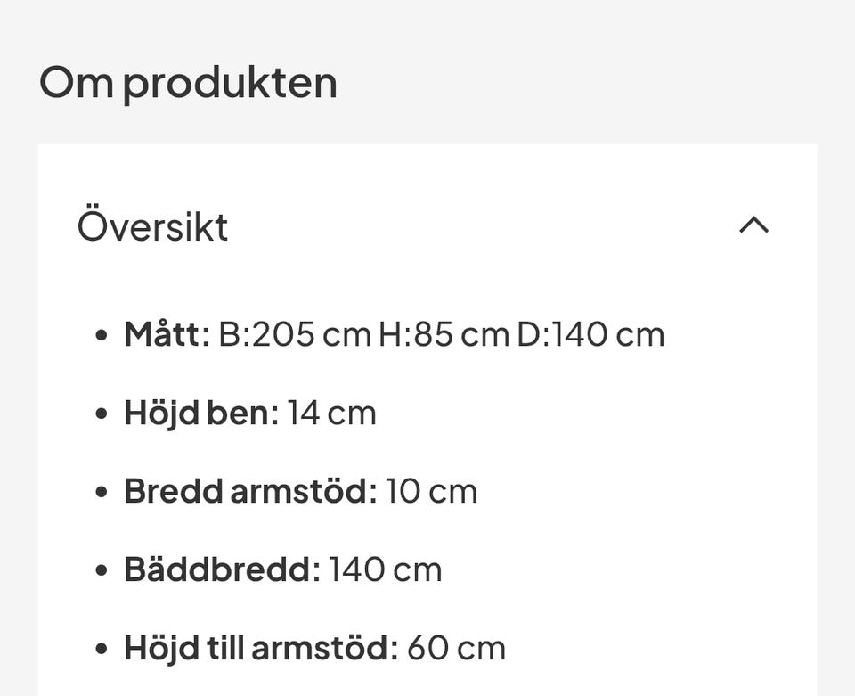Click the Om produkten heading
This screenshot has height=696, width=855.
tap(188, 84)
